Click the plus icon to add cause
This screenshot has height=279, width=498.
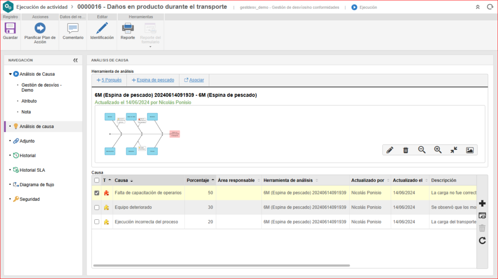pyautogui.click(x=482, y=203)
